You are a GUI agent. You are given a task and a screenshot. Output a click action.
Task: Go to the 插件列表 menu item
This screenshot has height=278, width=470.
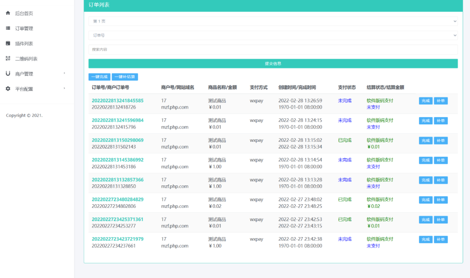tap(24, 44)
